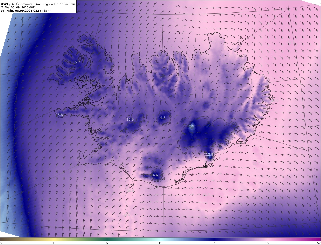This screenshot has width=321, height=245.
Task: Click the 10 tick label on the color scale
Action: (160, 243)
